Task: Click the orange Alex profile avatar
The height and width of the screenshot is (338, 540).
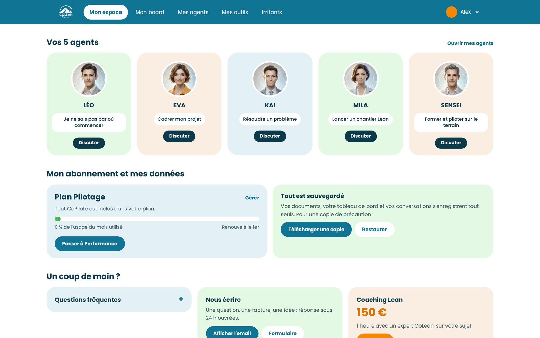Action: click(x=451, y=12)
